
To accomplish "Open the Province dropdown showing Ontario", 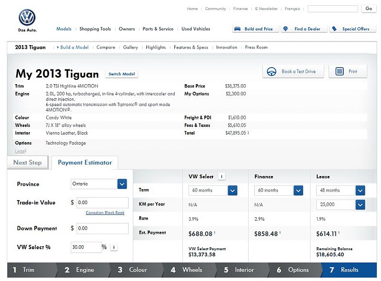I will pyautogui.click(x=99, y=184).
